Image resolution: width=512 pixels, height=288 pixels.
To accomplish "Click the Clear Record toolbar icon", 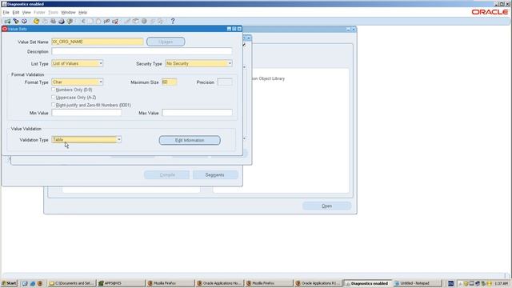I will 106,22.
